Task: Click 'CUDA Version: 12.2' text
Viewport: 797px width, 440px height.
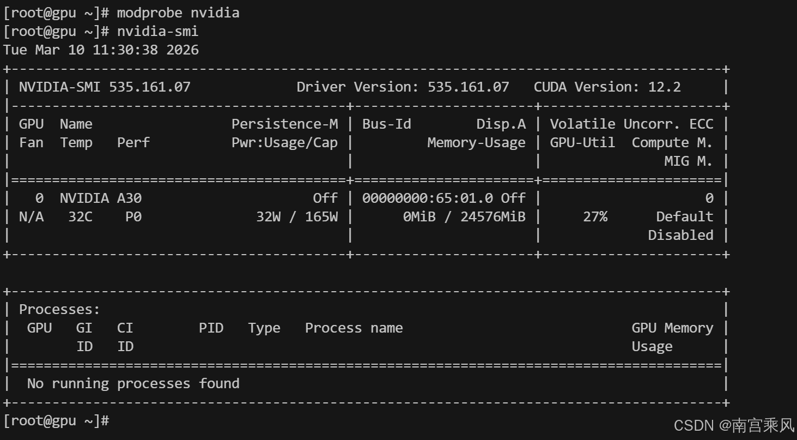Action: pos(607,87)
